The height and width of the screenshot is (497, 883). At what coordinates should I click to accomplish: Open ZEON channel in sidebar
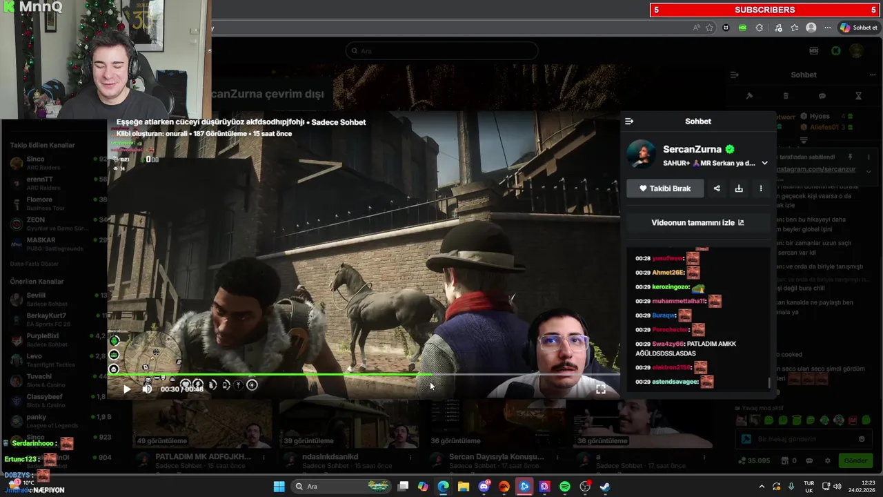click(x=55, y=224)
